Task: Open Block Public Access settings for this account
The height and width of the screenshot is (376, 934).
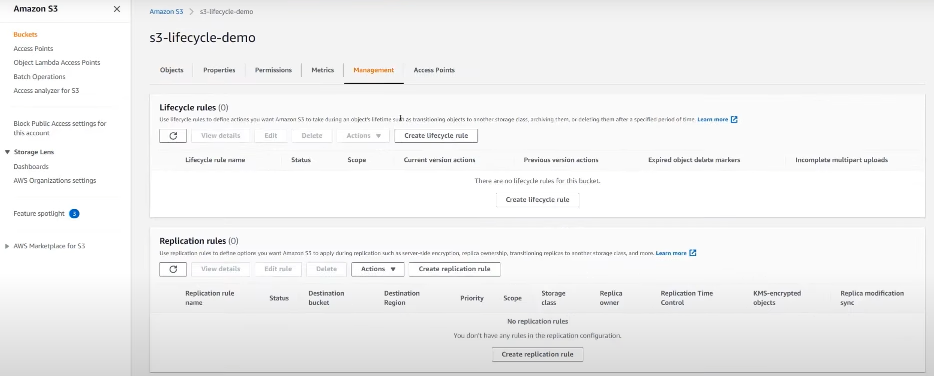Action: click(x=60, y=128)
